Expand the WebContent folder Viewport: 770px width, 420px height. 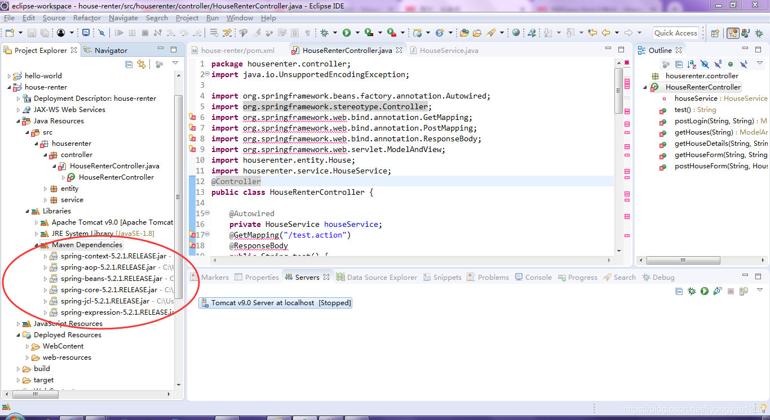tap(27, 346)
